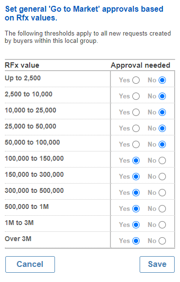Click the Cancel button
Viewport: 180px width, 282px height.
click(x=30, y=264)
